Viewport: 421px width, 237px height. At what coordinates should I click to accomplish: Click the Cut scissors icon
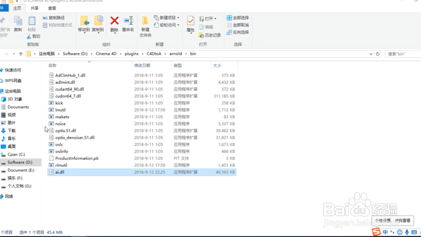(x=29, y=36)
